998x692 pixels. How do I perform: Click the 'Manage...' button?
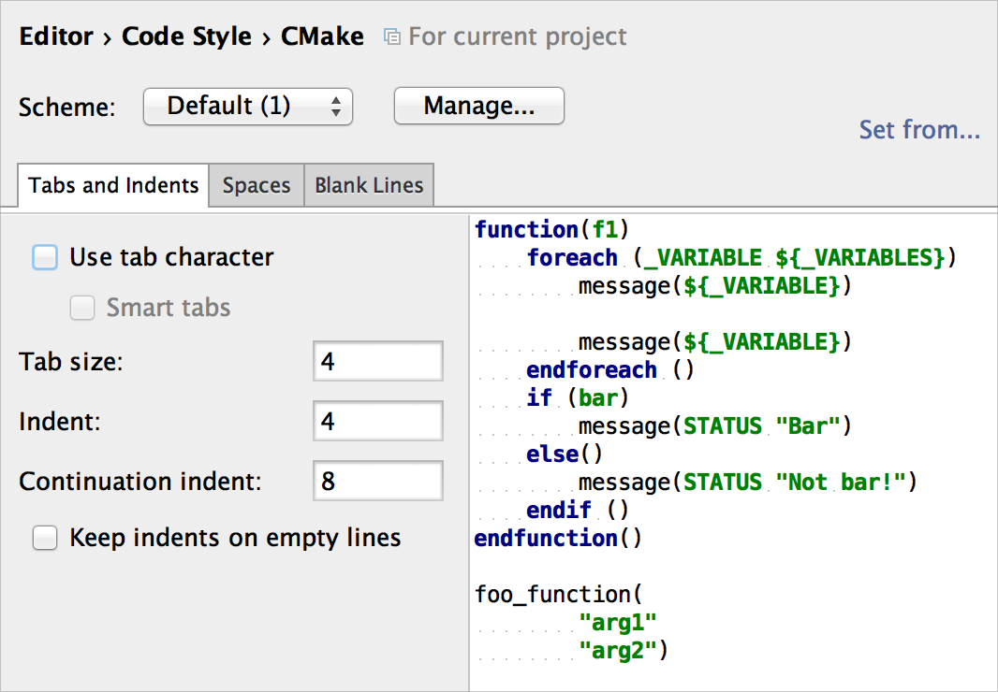point(479,106)
